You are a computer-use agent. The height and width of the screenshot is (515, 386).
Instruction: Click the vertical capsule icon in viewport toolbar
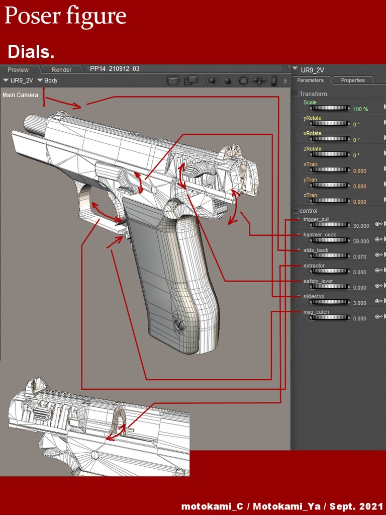point(273,81)
